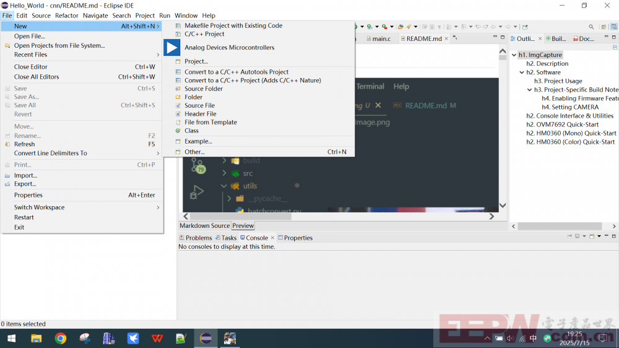619x348 pixels.
Task: Click the Pin Editor toolbar icon
Action: (x=525, y=27)
